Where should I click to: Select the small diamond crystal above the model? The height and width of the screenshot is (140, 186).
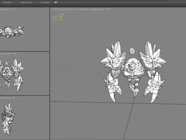(132, 51)
